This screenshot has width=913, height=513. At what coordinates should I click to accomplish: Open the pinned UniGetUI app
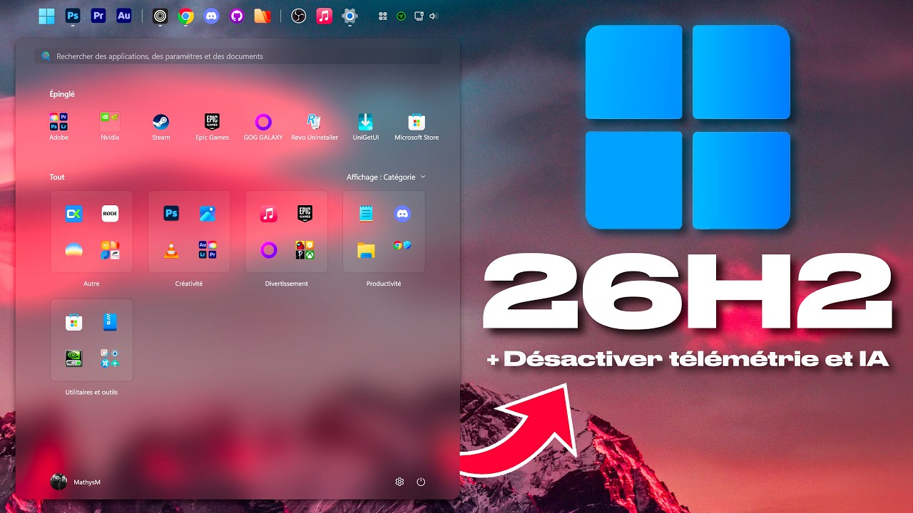click(x=366, y=126)
